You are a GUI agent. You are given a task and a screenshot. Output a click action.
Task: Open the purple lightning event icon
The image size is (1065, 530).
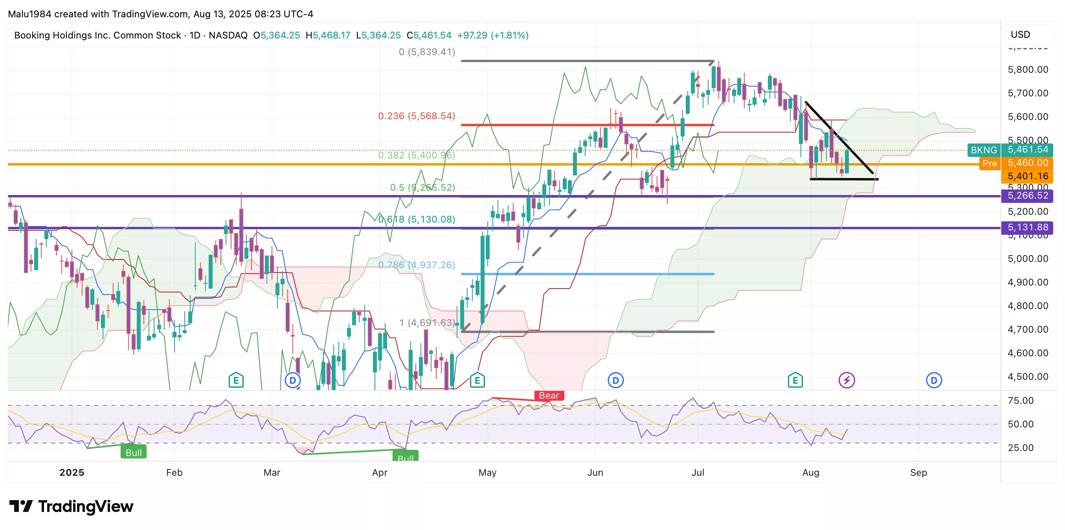(x=846, y=380)
